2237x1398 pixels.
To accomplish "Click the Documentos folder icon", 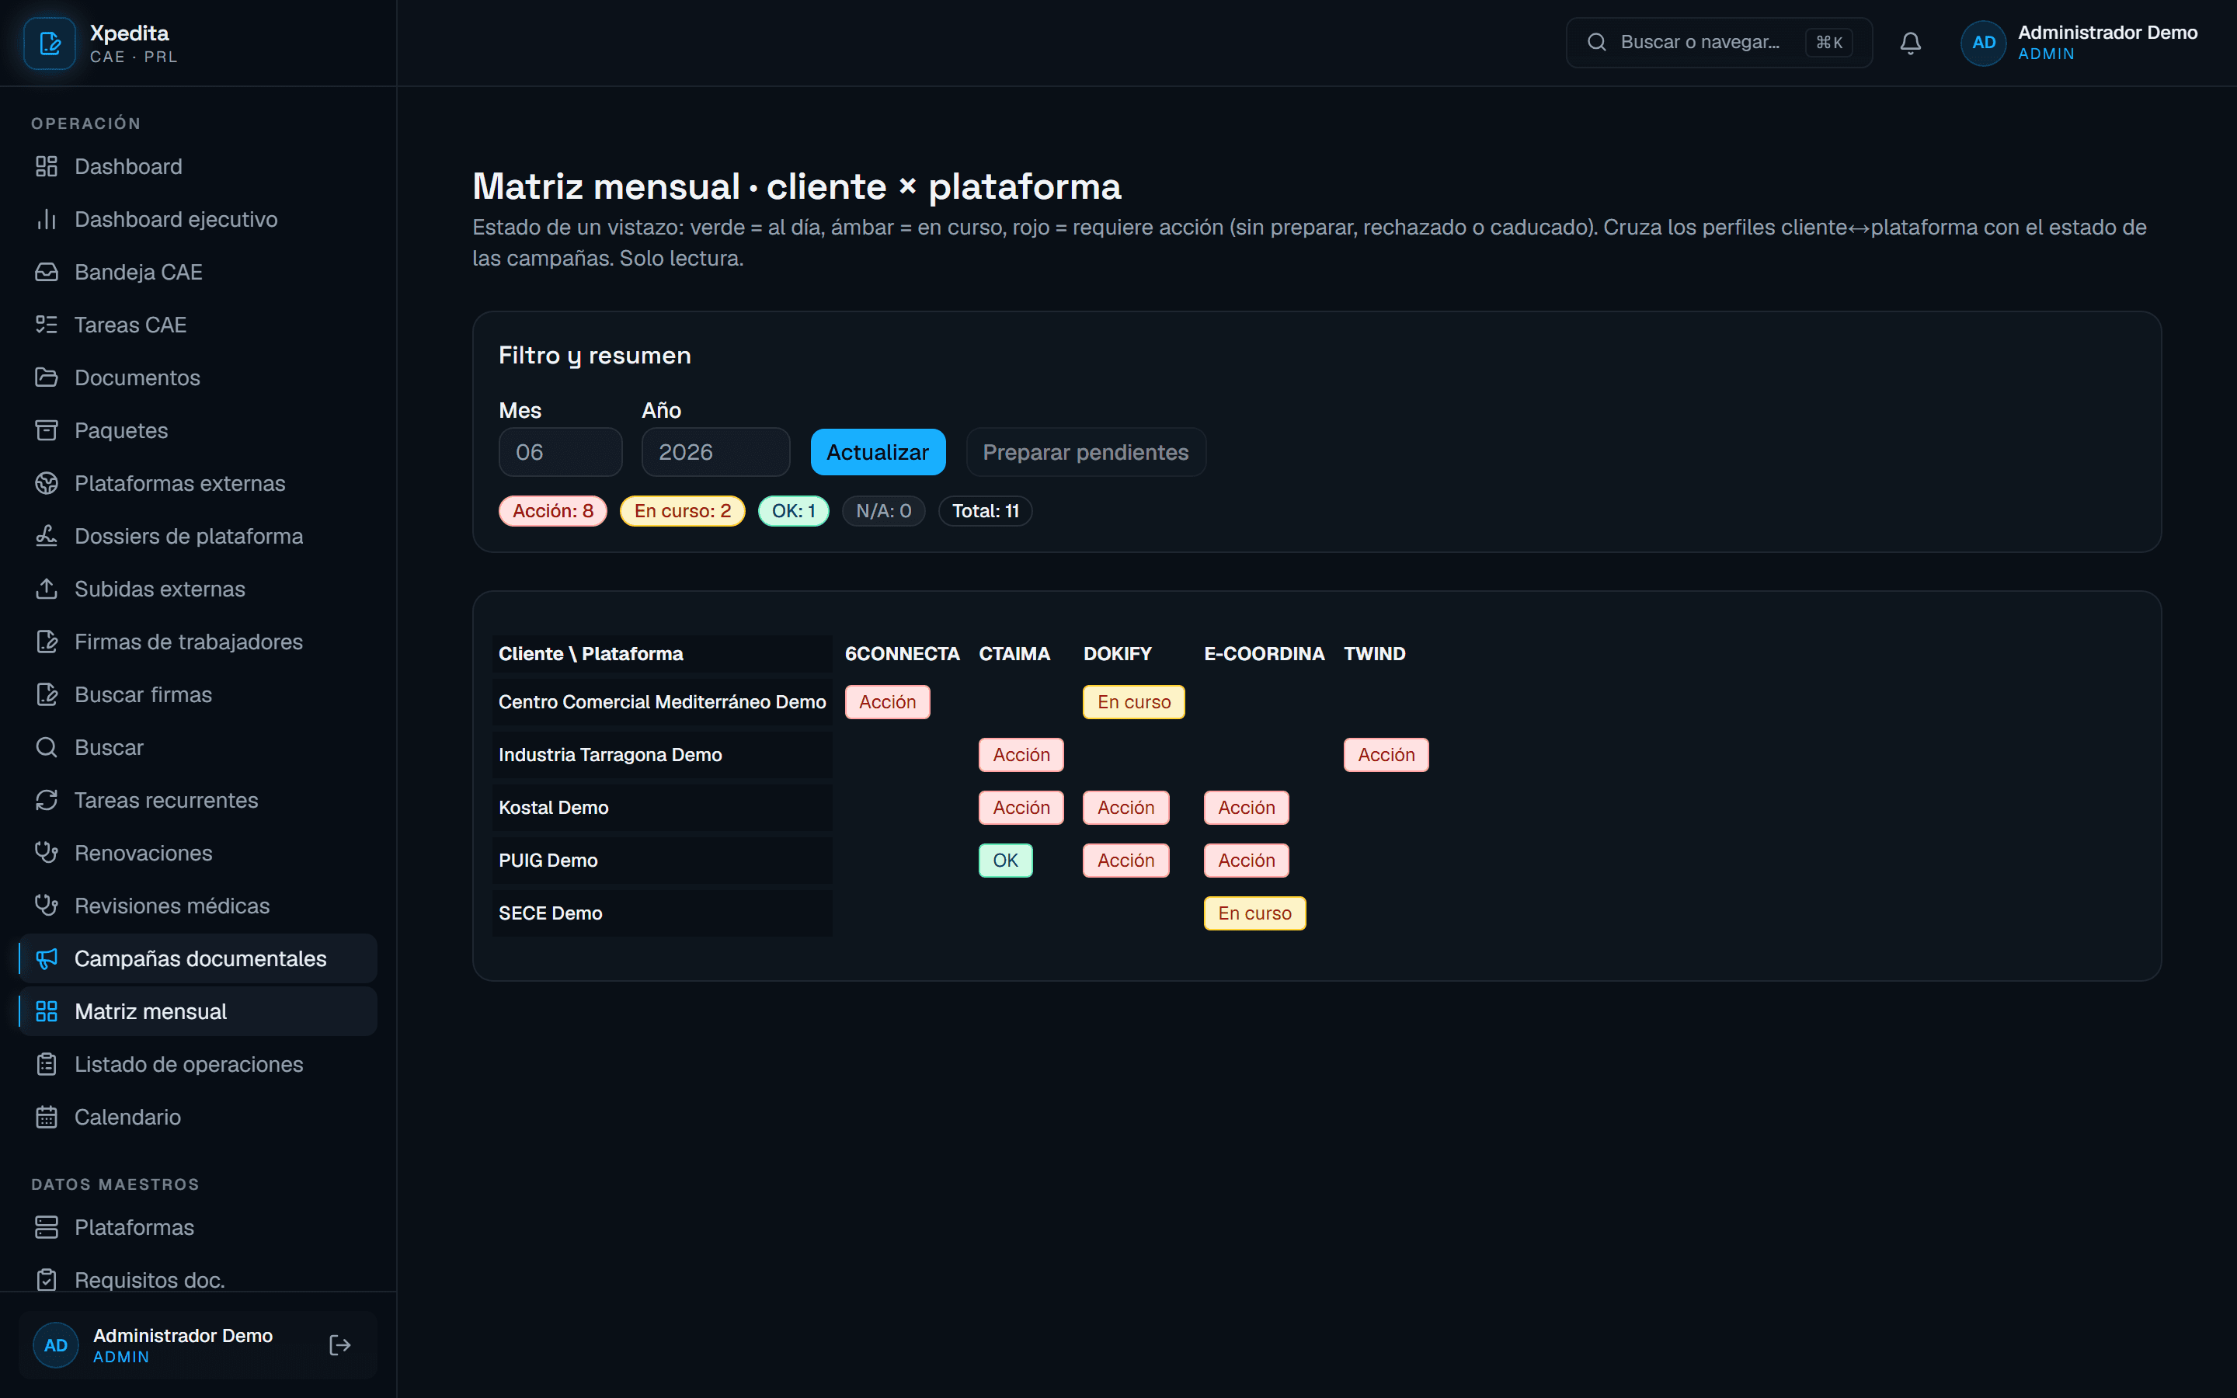I will [47, 377].
